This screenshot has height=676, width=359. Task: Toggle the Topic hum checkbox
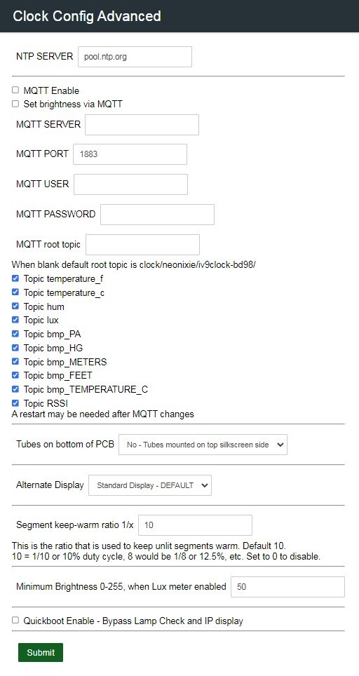click(15, 306)
